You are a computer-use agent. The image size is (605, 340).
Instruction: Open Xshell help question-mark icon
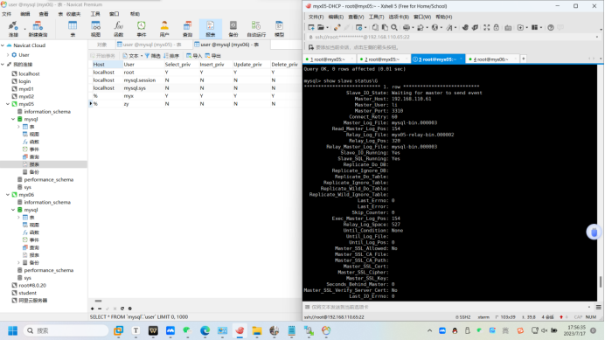(x=551, y=27)
